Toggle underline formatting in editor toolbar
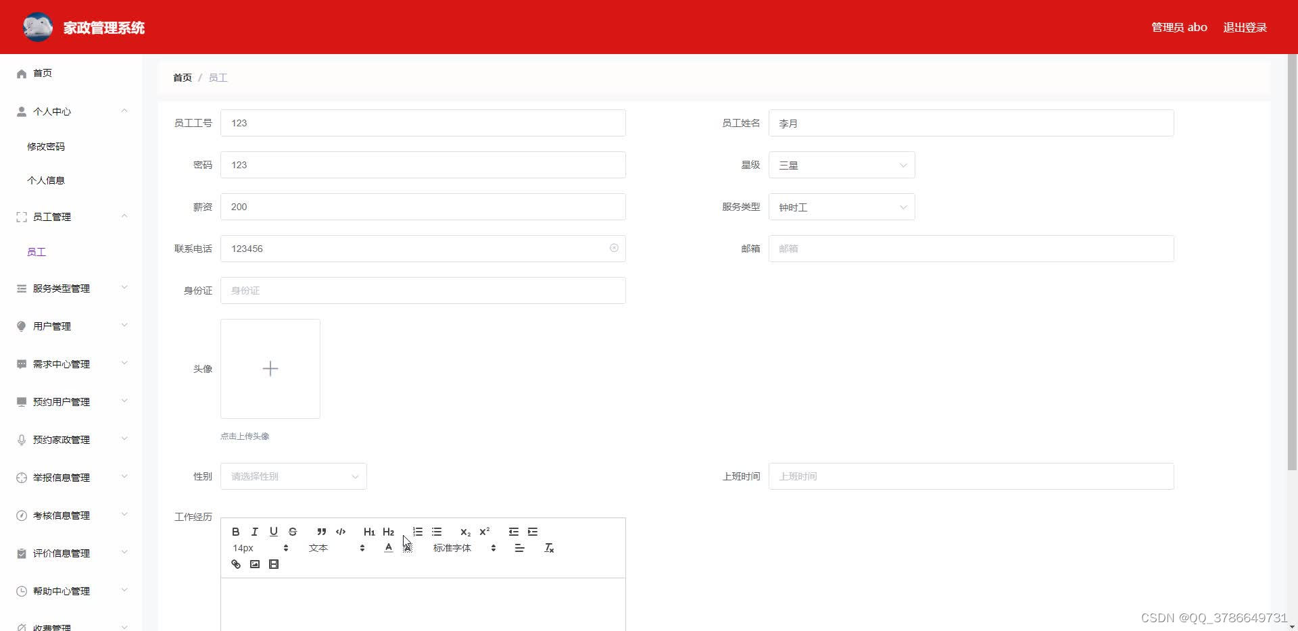 click(x=274, y=532)
